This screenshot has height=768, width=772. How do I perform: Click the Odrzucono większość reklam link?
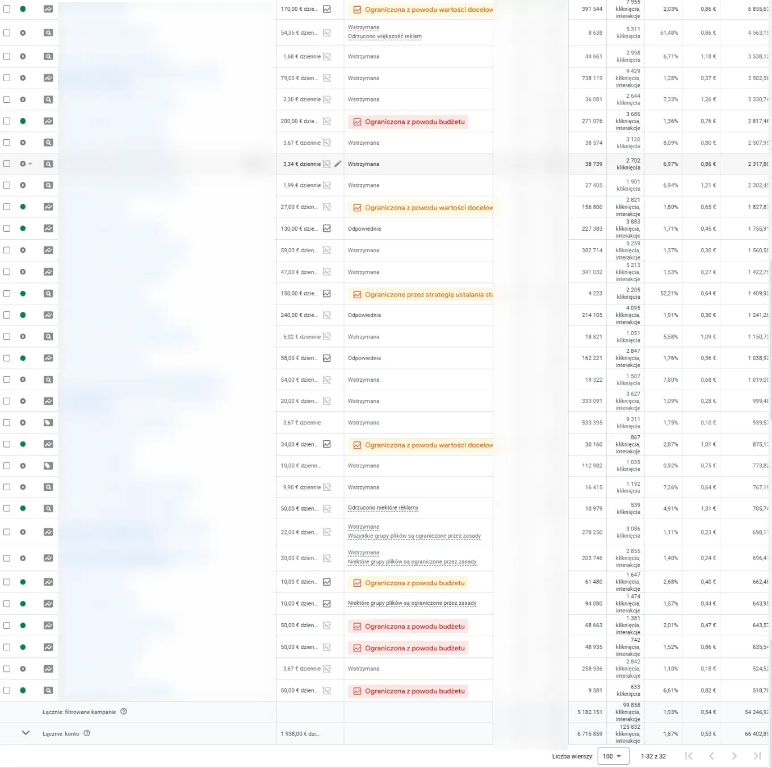(x=384, y=36)
